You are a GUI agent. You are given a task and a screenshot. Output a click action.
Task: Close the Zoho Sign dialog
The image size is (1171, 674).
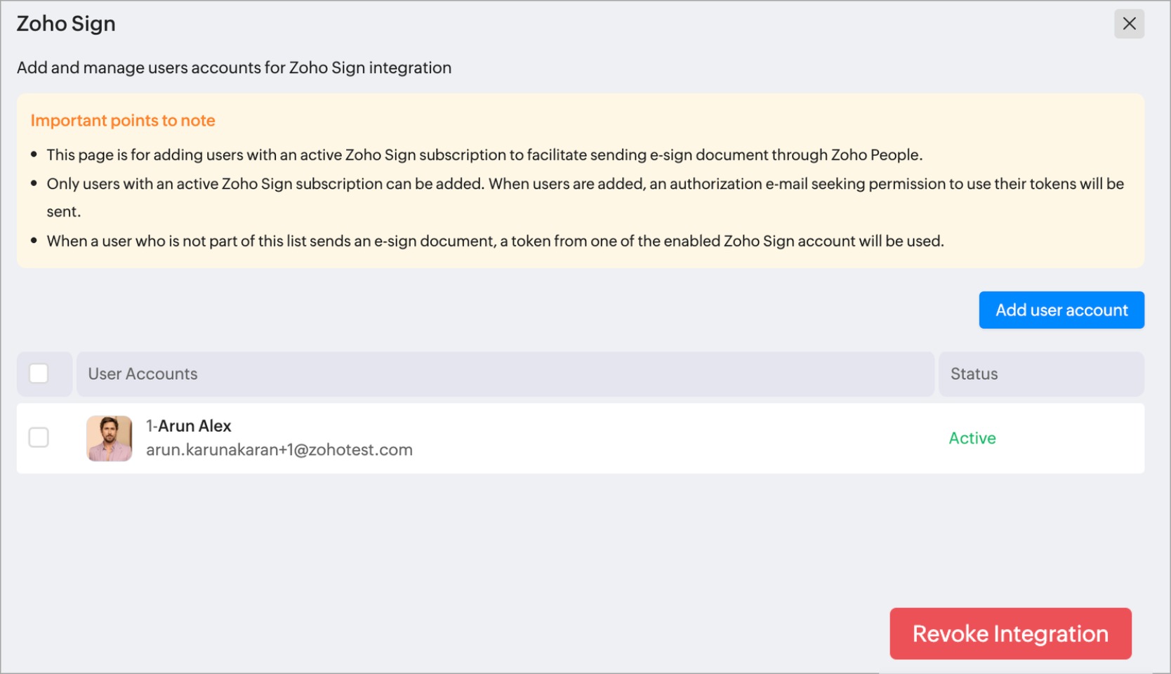1129,24
